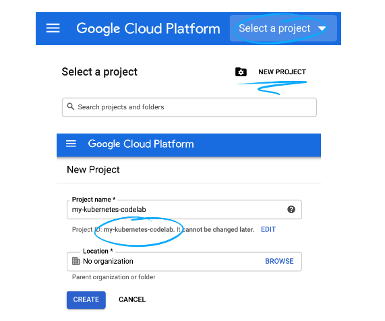Click the CANCEL button
385x321 pixels.
pyautogui.click(x=132, y=299)
